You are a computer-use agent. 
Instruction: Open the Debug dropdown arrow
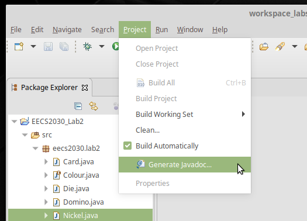coord(102,47)
